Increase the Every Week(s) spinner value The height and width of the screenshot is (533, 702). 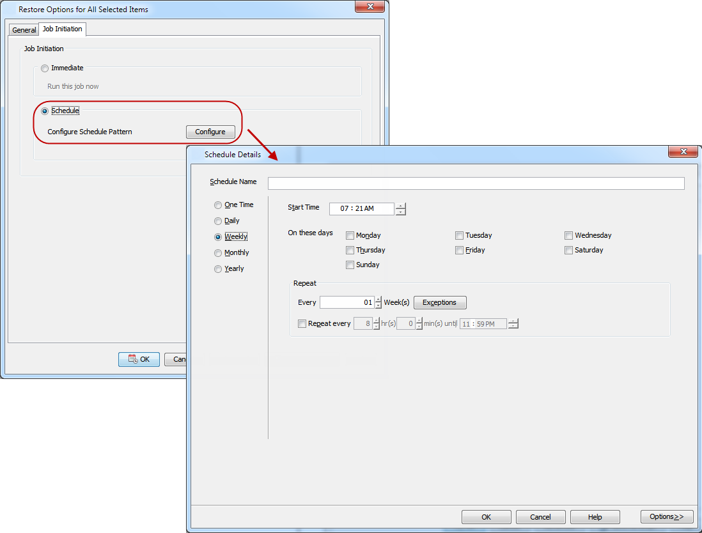coord(378,299)
